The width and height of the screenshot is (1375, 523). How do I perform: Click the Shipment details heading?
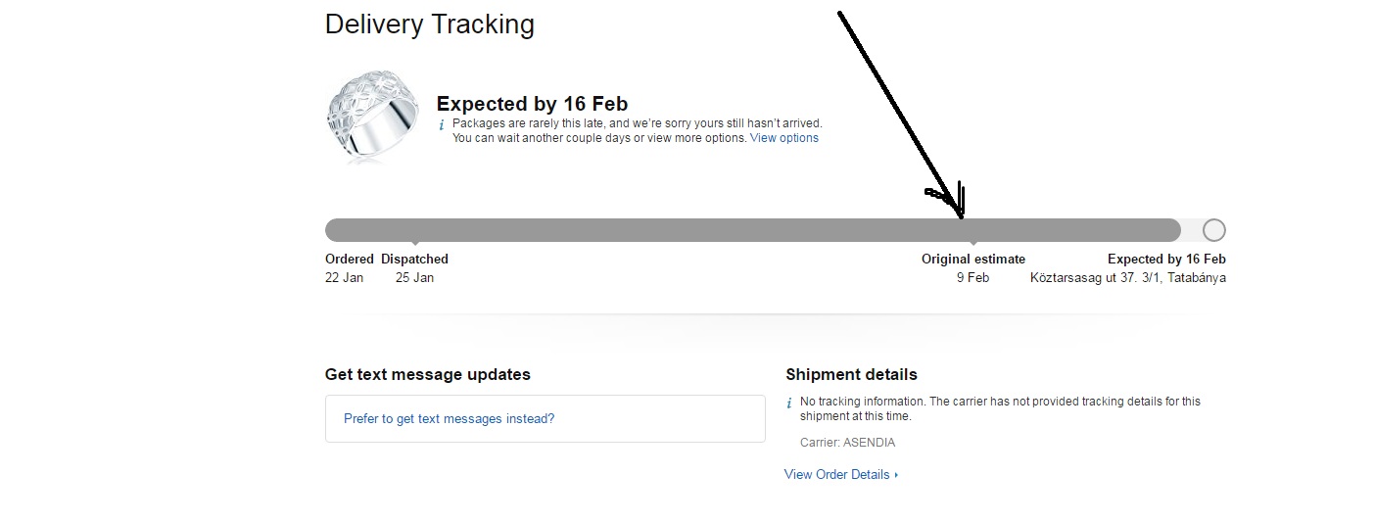click(x=851, y=374)
